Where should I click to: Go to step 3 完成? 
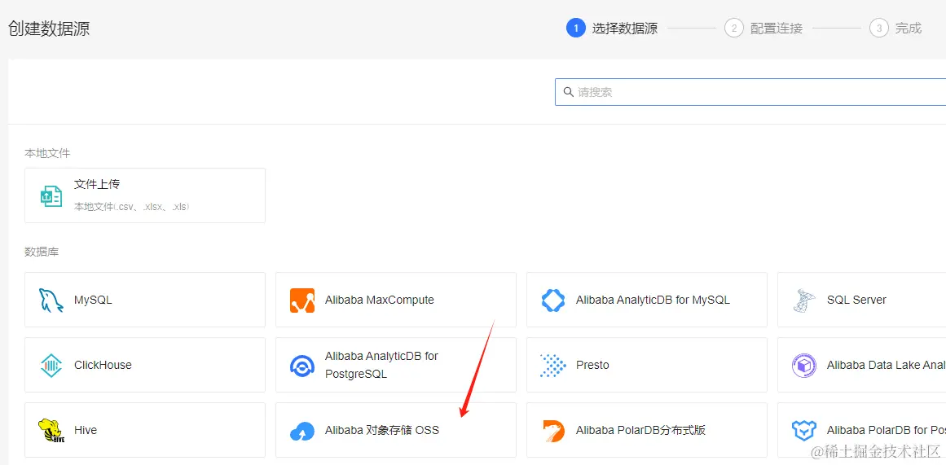[x=895, y=28]
